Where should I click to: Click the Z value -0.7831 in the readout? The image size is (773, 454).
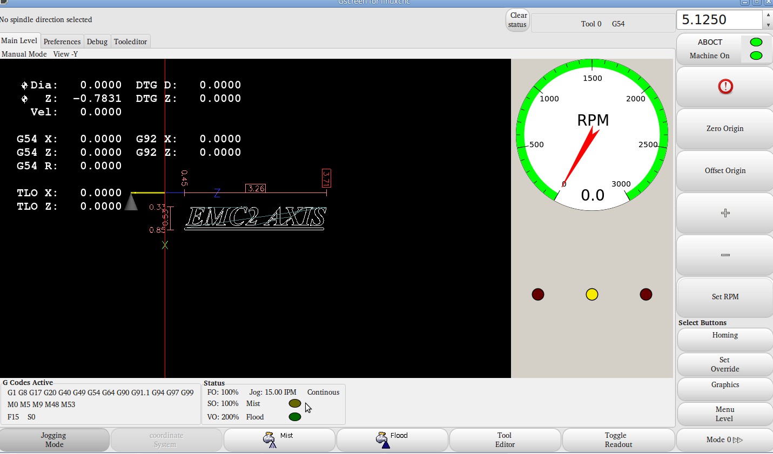pos(97,99)
